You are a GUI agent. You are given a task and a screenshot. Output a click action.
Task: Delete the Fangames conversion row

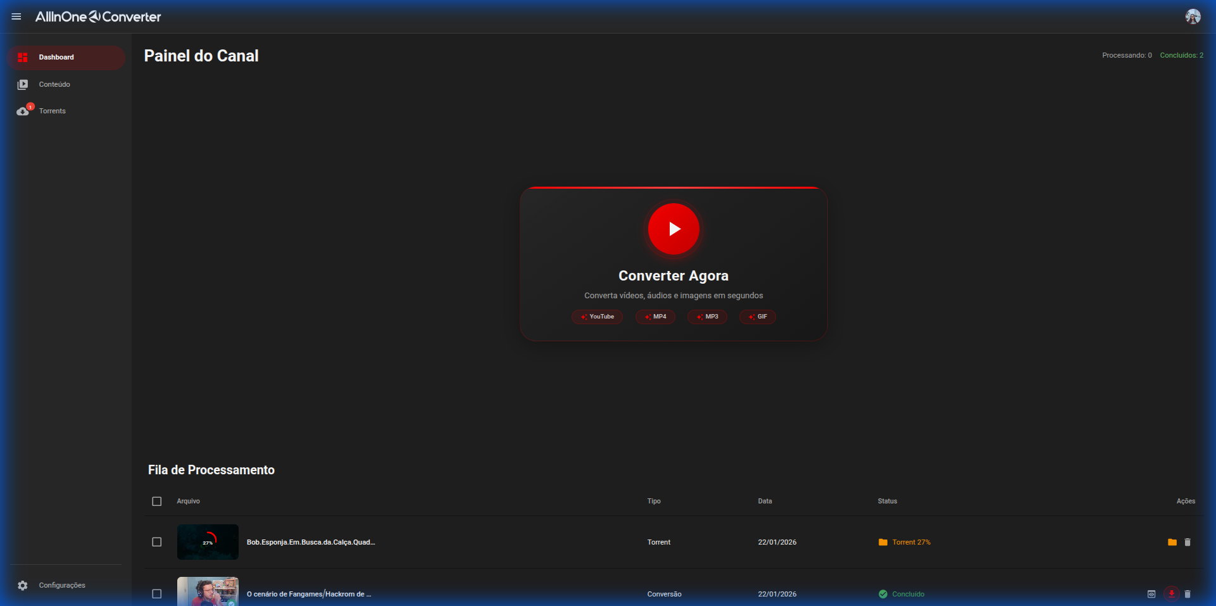tap(1188, 594)
